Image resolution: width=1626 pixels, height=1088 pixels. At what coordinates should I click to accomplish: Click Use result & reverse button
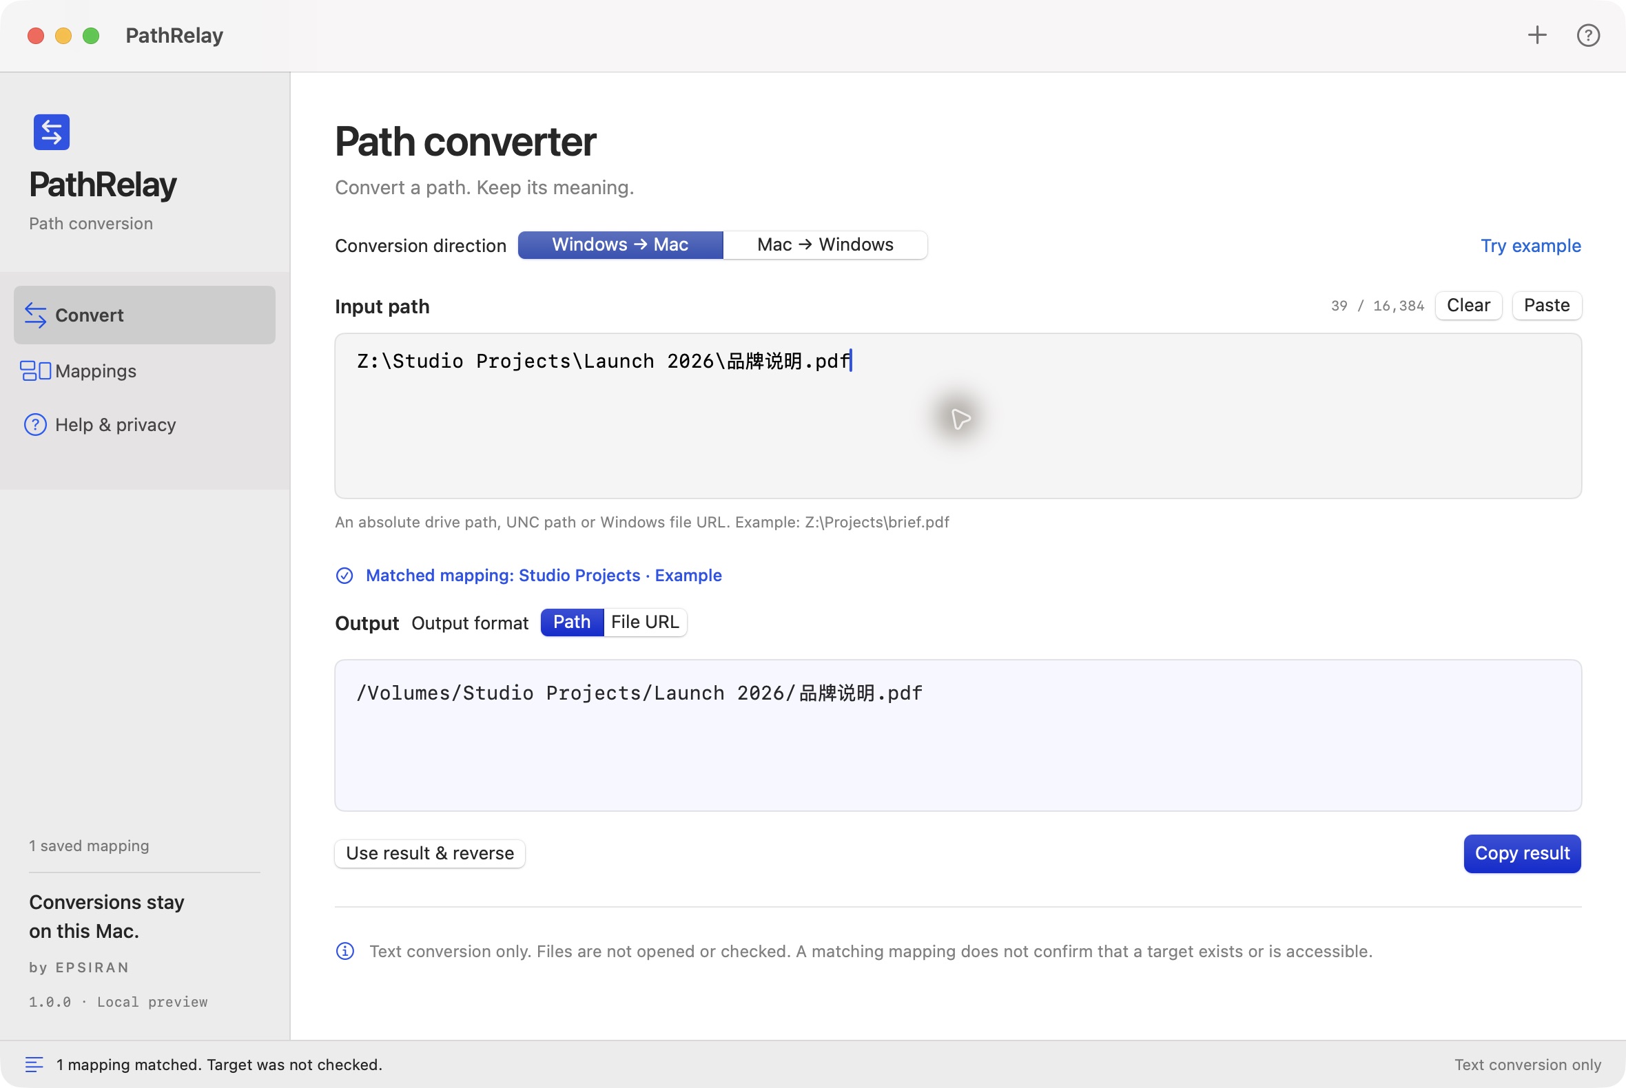click(x=430, y=853)
